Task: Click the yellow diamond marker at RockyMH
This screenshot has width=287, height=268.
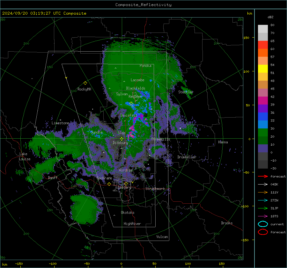Action: [85, 83]
